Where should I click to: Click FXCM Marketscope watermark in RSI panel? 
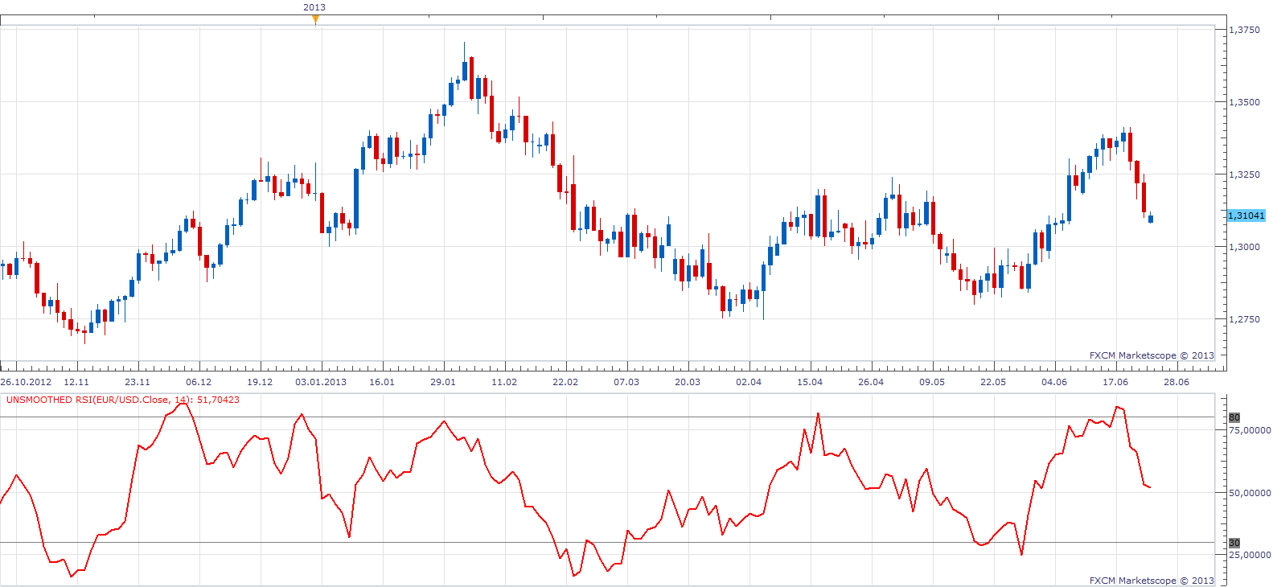pyautogui.click(x=1152, y=581)
